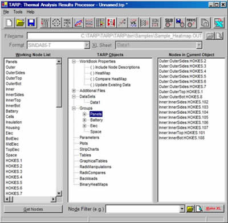View the file with the icon at far right of Filename row
This screenshot has height=223, width=228.
(x=219, y=36)
